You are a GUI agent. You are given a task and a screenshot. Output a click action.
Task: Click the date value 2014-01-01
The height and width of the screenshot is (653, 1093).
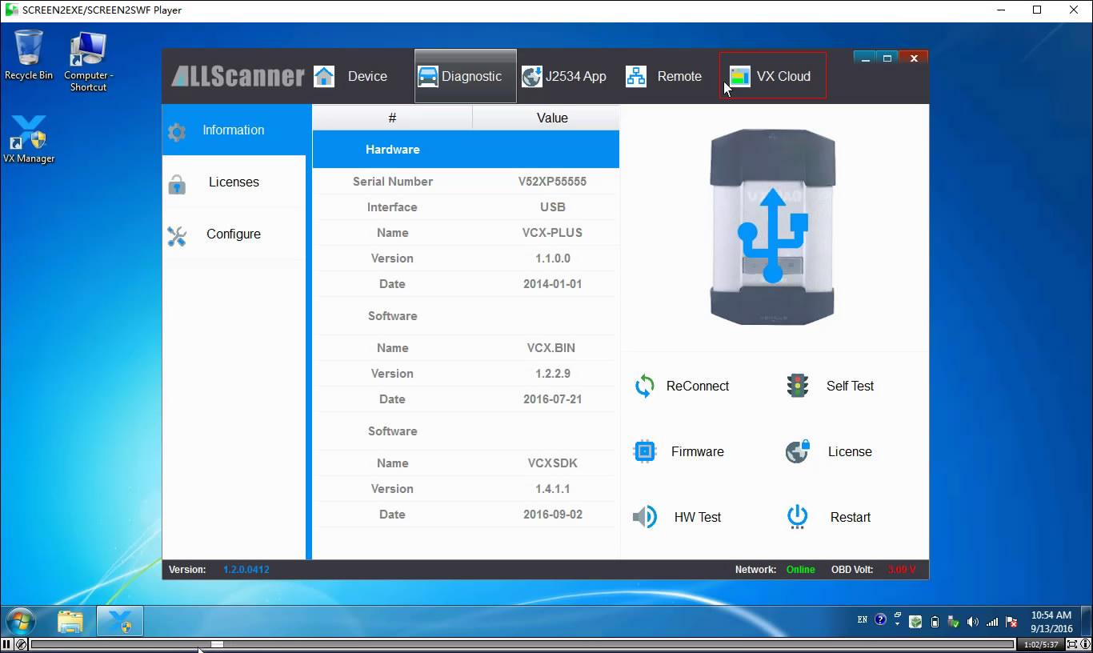tap(552, 284)
